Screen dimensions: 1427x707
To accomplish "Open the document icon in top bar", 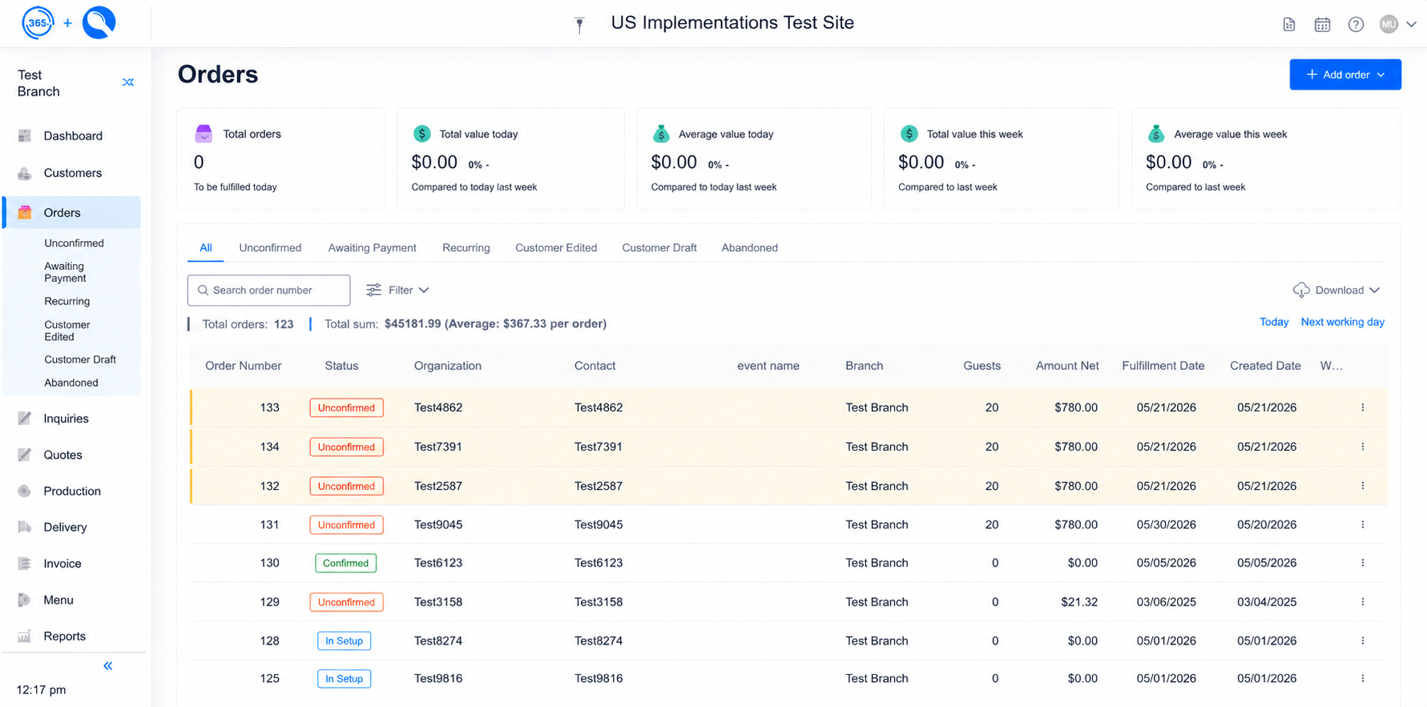I will click(x=1289, y=24).
